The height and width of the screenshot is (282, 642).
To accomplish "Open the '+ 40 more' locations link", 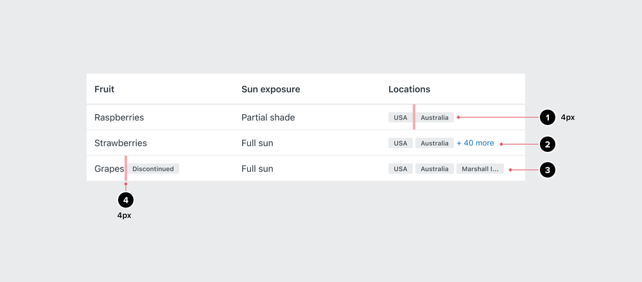I will tap(475, 143).
